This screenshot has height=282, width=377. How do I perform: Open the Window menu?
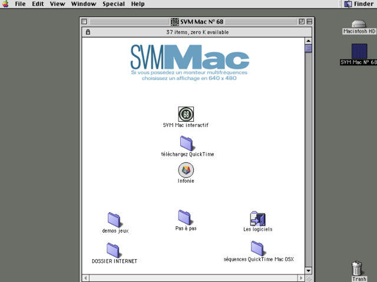pyautogui.click(x=84, y=4)
